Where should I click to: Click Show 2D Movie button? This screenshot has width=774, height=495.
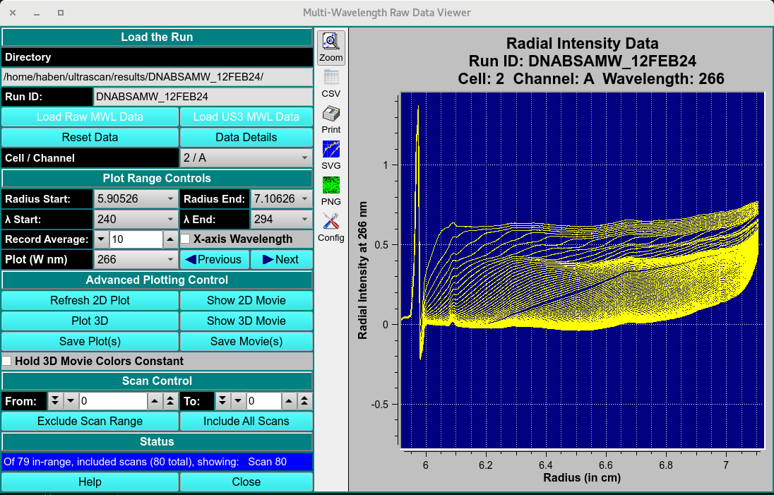(246, 301)
